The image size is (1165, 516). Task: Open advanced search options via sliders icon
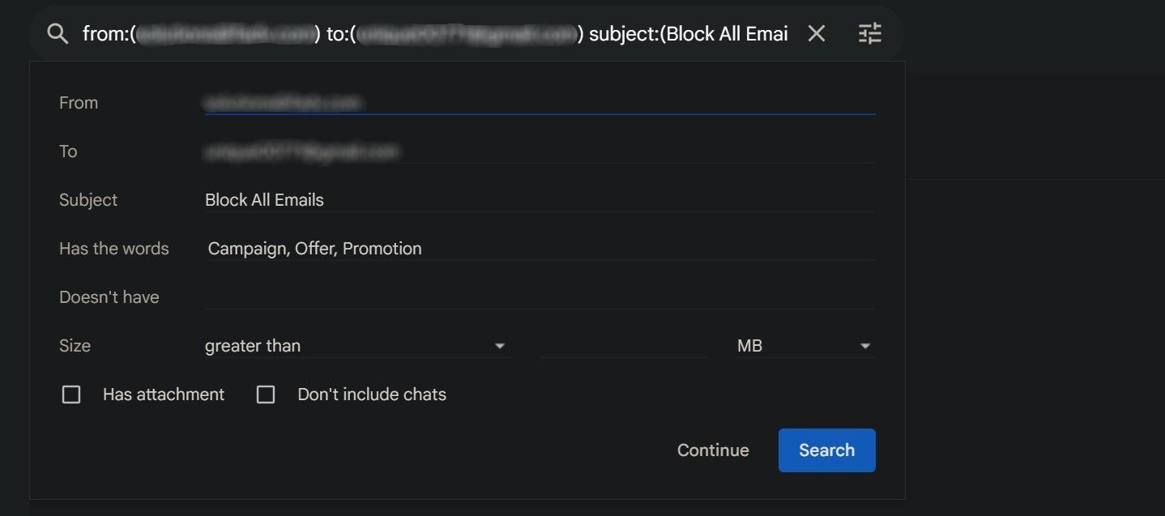click(x=868, y=33)
